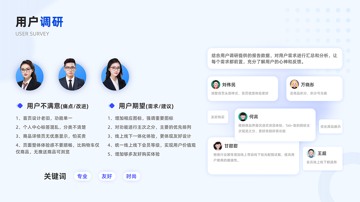Click the text 会员线上线下都适用
360x202 pixels.
click(321, 162)
